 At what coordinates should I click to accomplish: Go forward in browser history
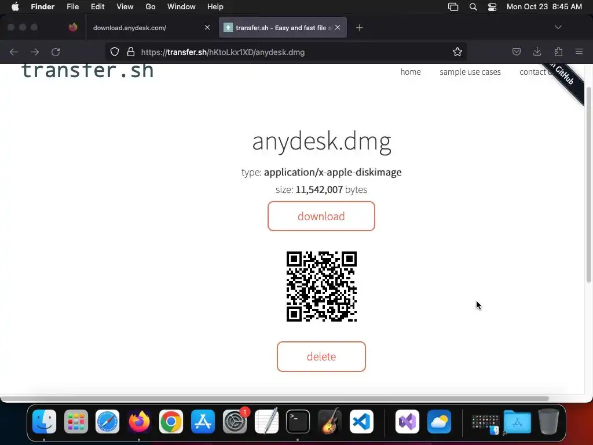tap(35, 52)
